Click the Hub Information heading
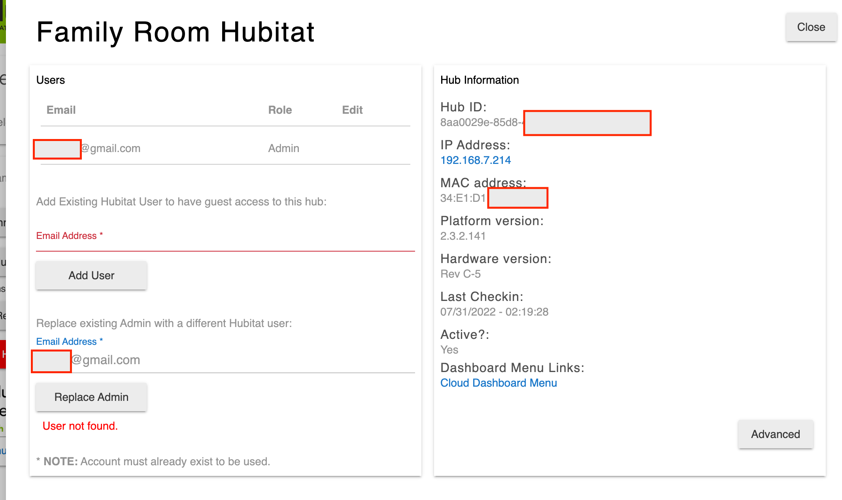842x500 pixels. (480, 80)
